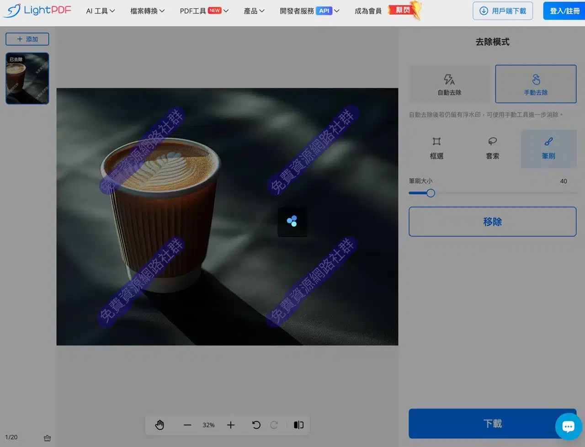Undo the last action
Image resolution: width=585 pixels, height=447 pixels.
point(256,425)
